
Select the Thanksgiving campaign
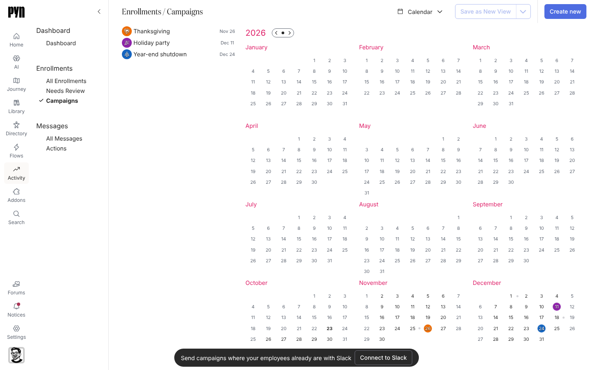coord(179,31)
